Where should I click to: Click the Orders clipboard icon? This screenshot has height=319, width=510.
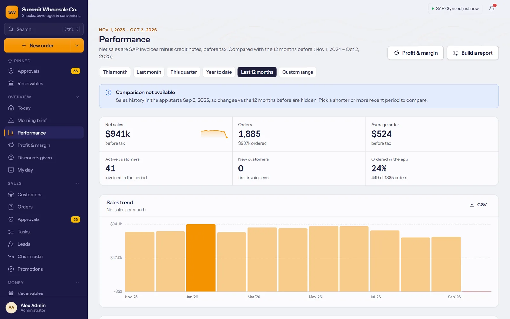point(11,207)
